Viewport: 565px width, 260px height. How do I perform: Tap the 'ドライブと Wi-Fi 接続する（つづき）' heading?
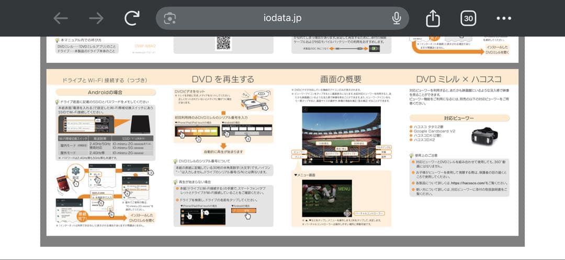tap(105, 80)
